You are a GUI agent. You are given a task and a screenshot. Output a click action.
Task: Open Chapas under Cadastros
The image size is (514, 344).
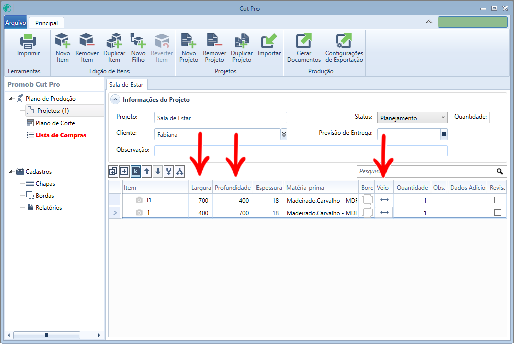45,184
